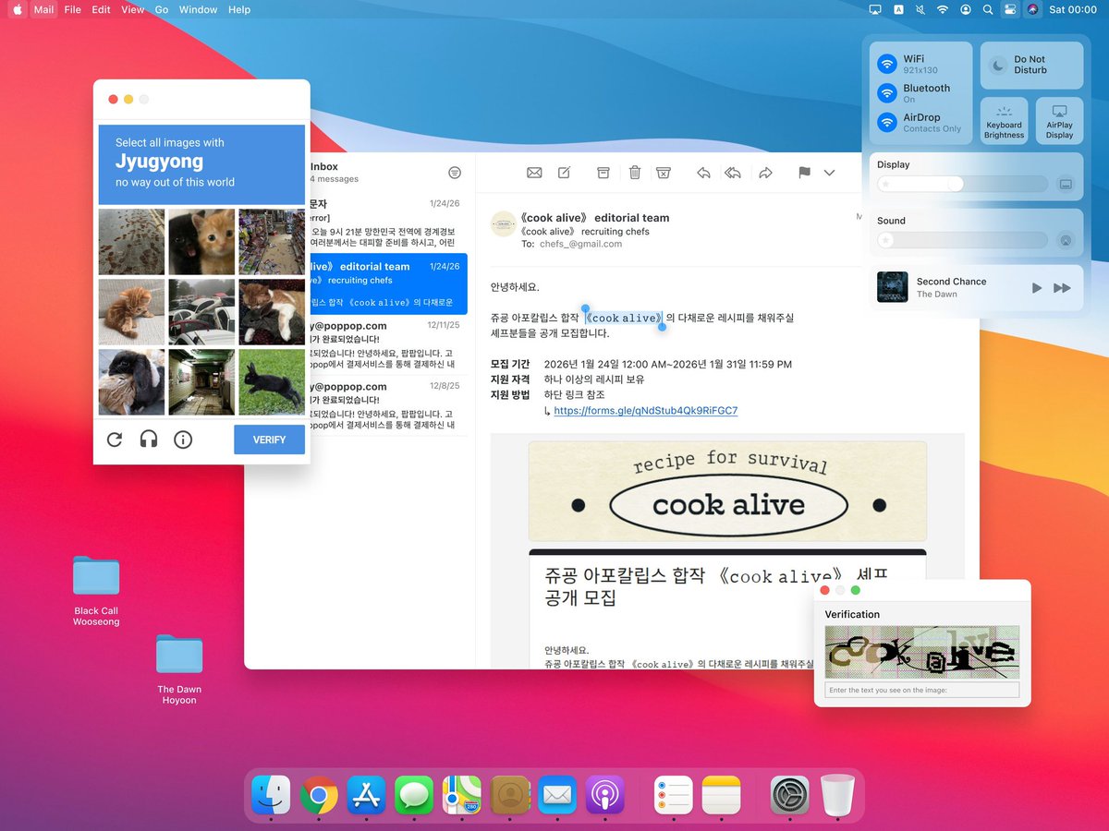Screen dimensions: 1109x831
Task: Open Podcasts from the Dock
Action: 605,794
